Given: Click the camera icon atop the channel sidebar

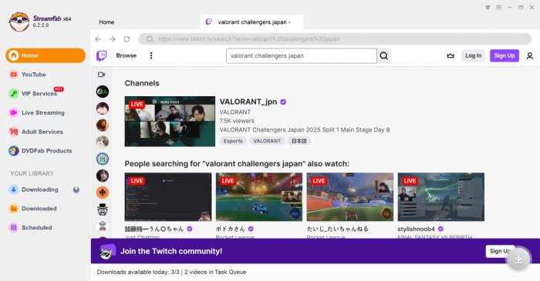Looking at the screenshot, I should 102,75.
